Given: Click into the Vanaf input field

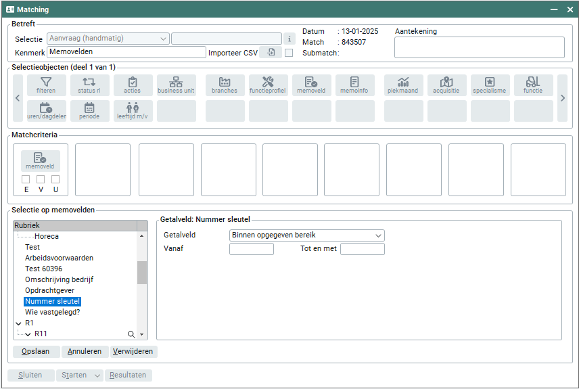Looking at the screenshot, I should pyautogui.click(x=252, y=249).
